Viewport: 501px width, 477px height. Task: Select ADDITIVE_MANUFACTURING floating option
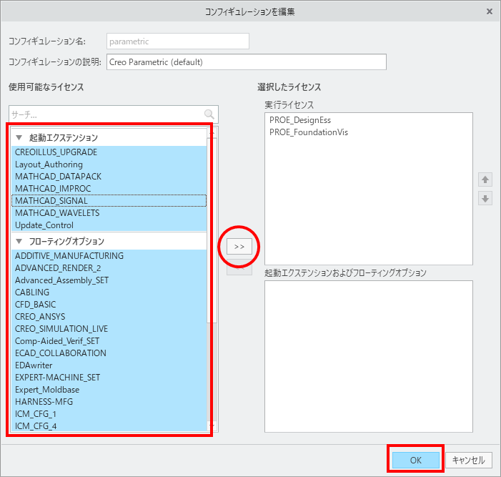point(69,256)
